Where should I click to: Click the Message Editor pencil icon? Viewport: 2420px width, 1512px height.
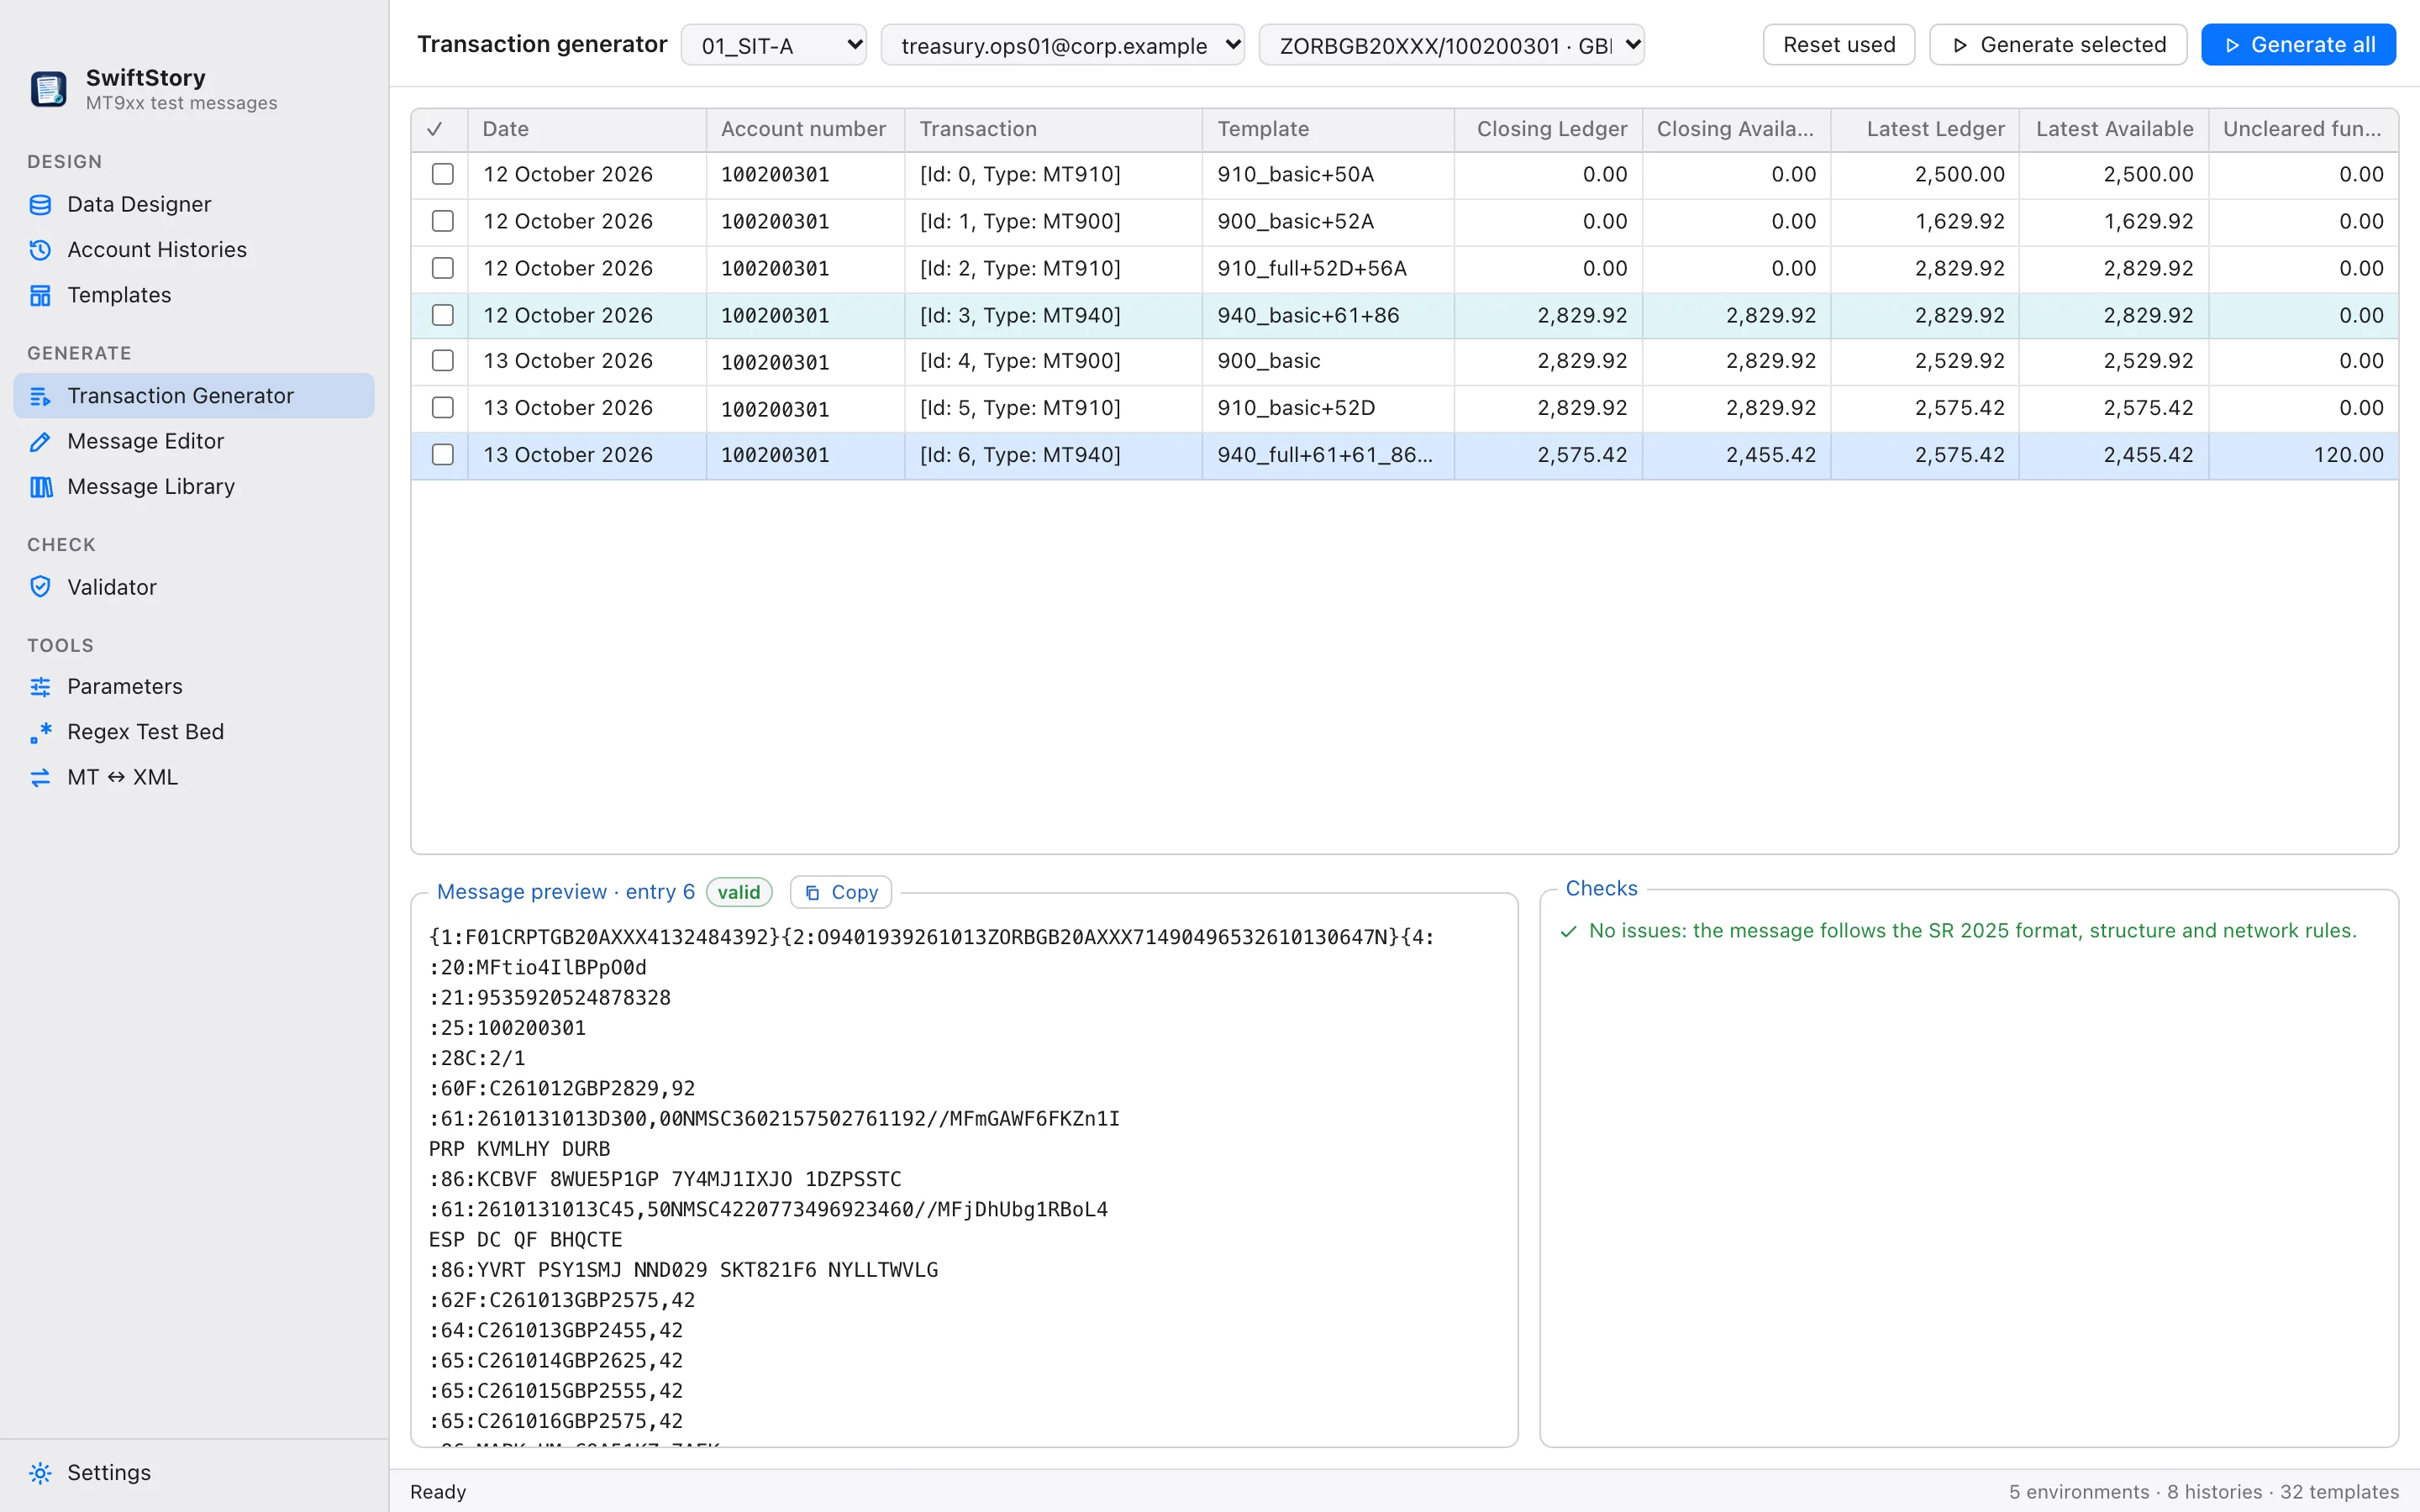click(40, 441)
